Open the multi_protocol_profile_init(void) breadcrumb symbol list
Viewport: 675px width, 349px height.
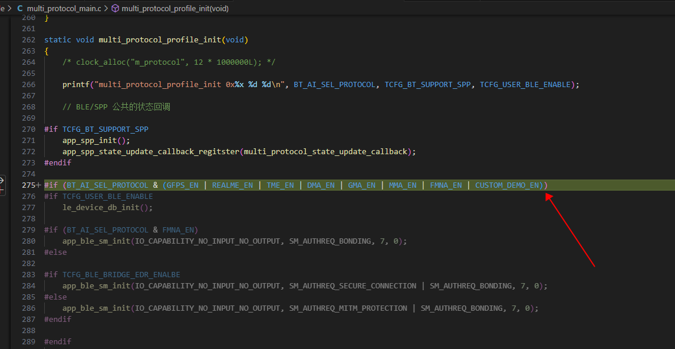tap(175, 8)
